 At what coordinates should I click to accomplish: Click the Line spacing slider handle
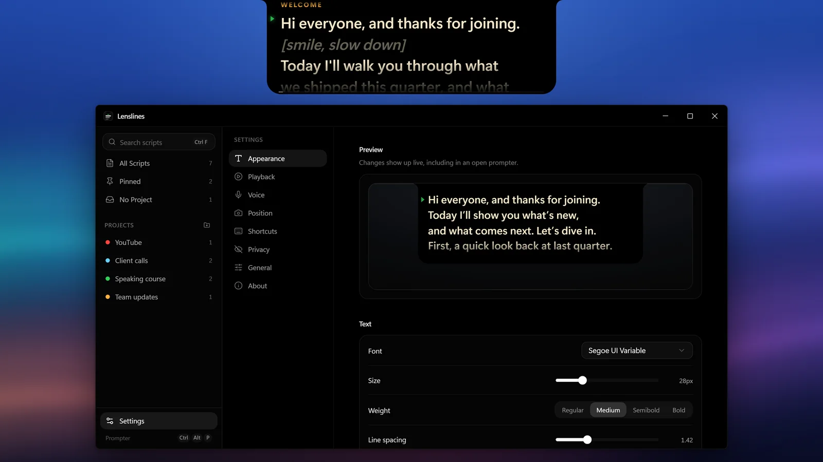587,440
